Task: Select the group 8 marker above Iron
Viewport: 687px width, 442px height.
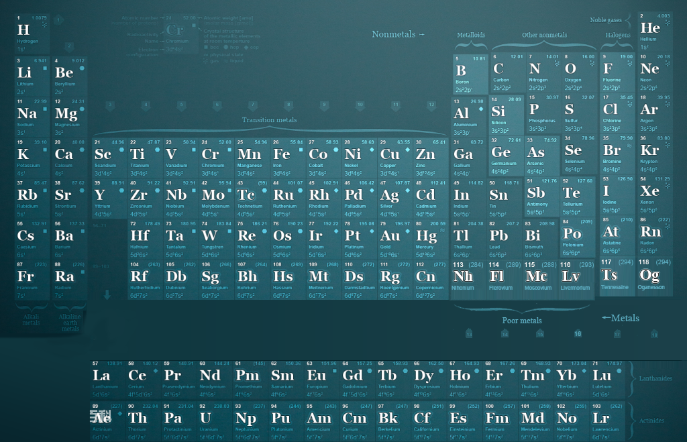Action: 288,105
